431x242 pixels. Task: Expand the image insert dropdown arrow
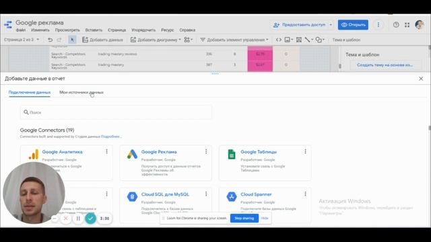pos(292,40)
